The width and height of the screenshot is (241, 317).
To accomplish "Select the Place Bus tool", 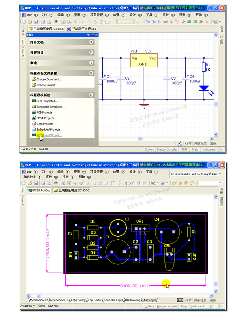I will (154, 22).
